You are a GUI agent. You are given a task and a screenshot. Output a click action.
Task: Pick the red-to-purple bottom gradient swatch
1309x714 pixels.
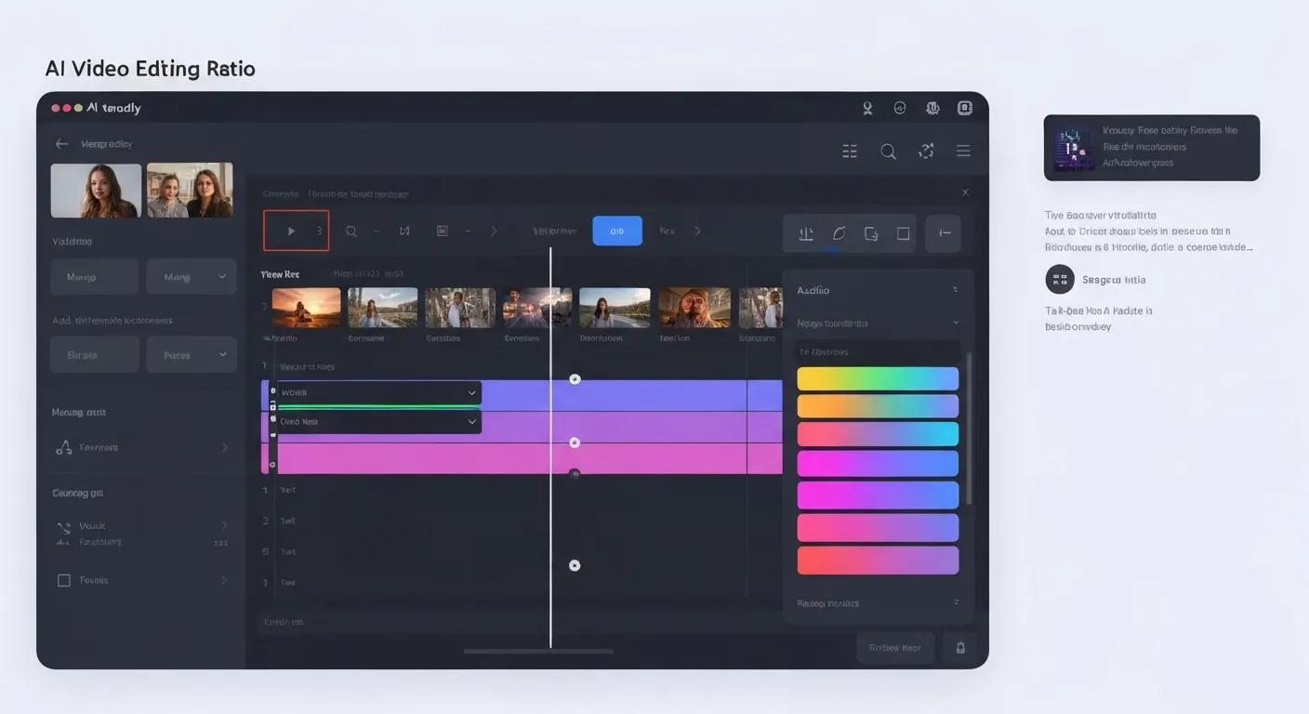[x=878, y=560]
